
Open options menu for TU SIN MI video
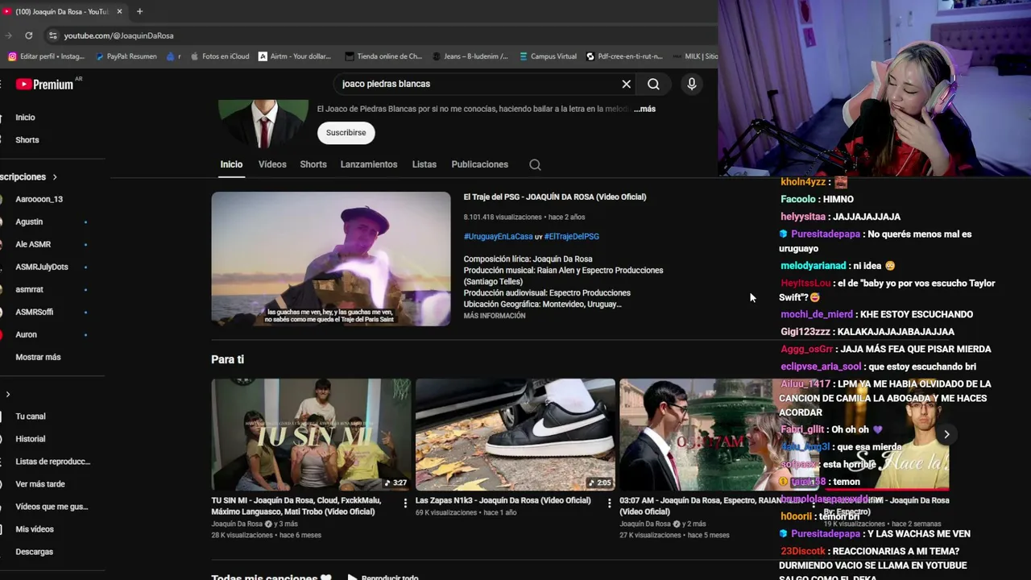pyautogui.click(x=405, y=503)
